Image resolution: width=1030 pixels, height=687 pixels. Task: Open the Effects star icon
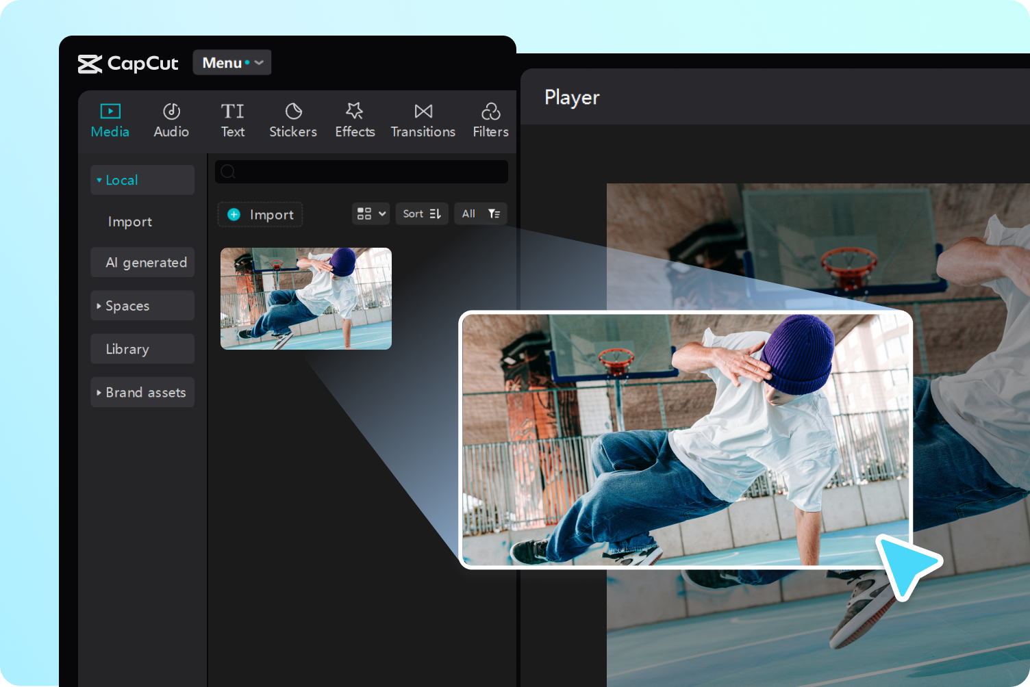(354, 112)
